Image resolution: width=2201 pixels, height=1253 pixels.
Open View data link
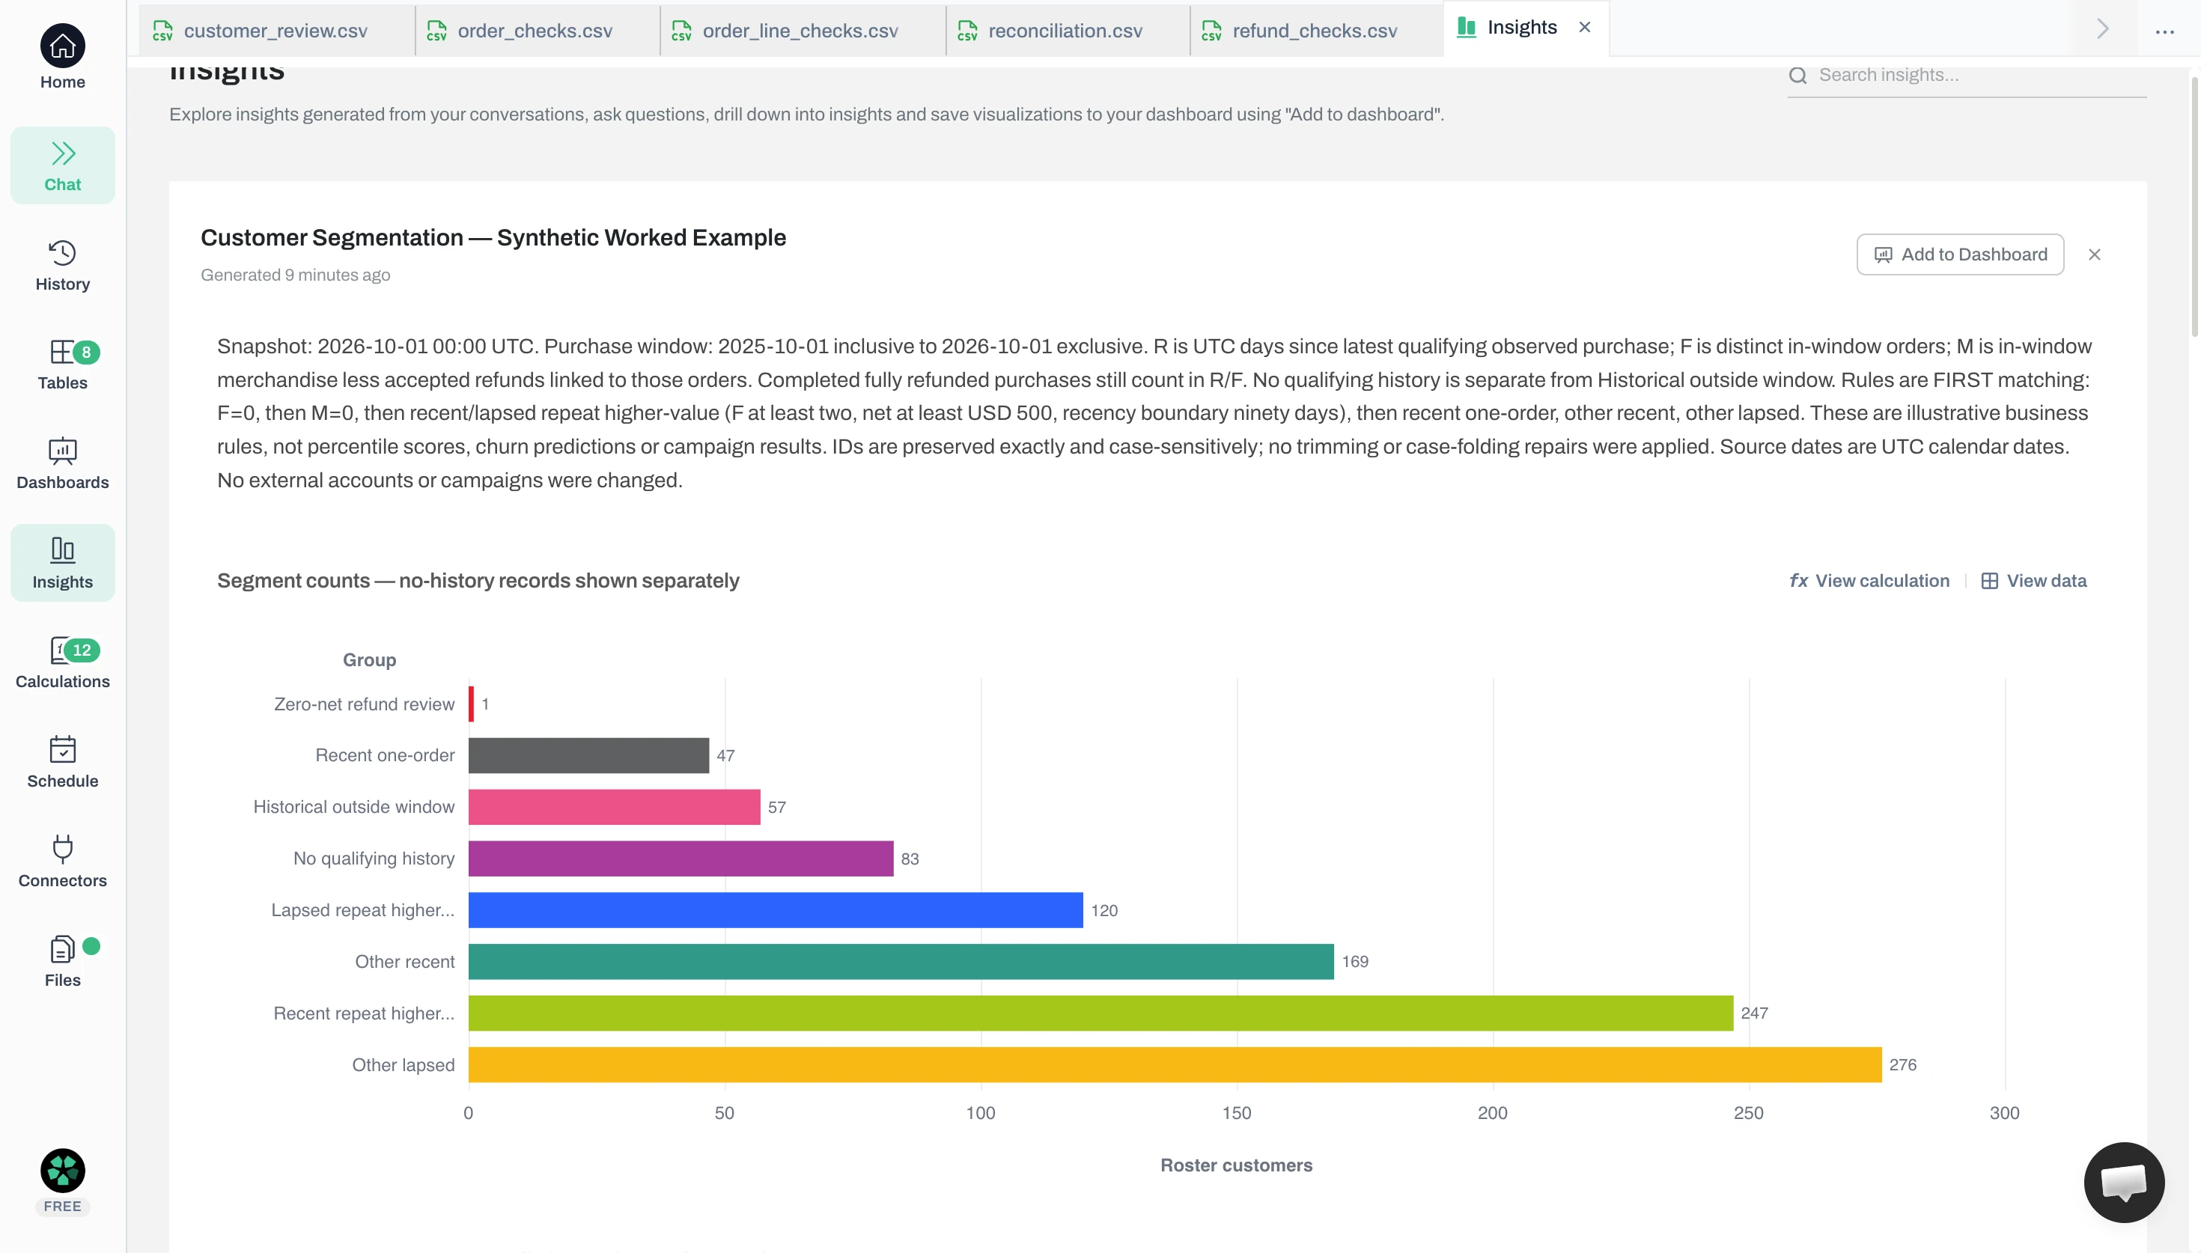[2034, 581]
